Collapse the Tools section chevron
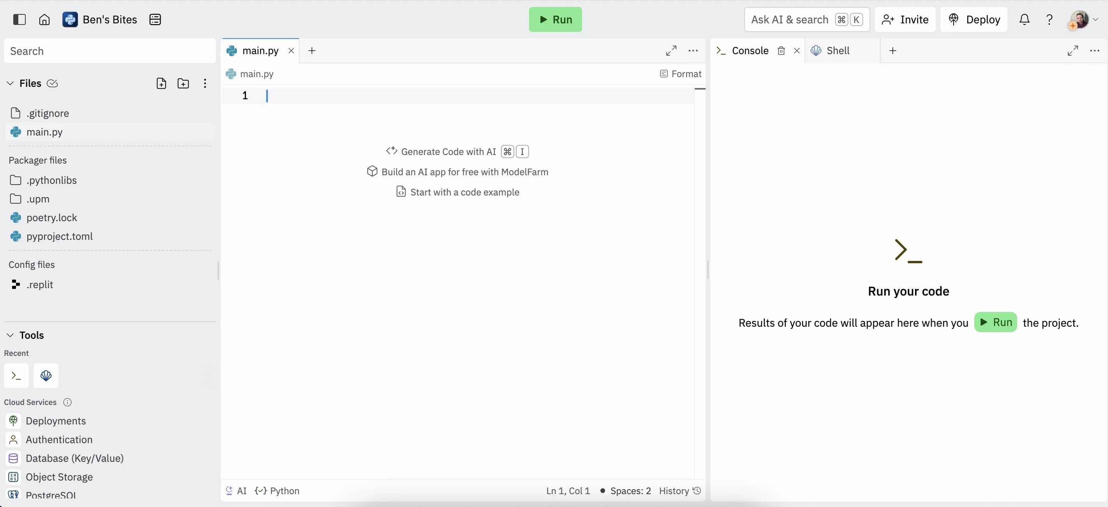This screenshot has width=1108, height=507. pos(10,335)
